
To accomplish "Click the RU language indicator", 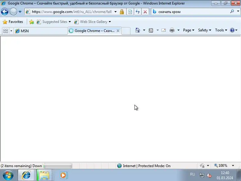I will (192, 174).
